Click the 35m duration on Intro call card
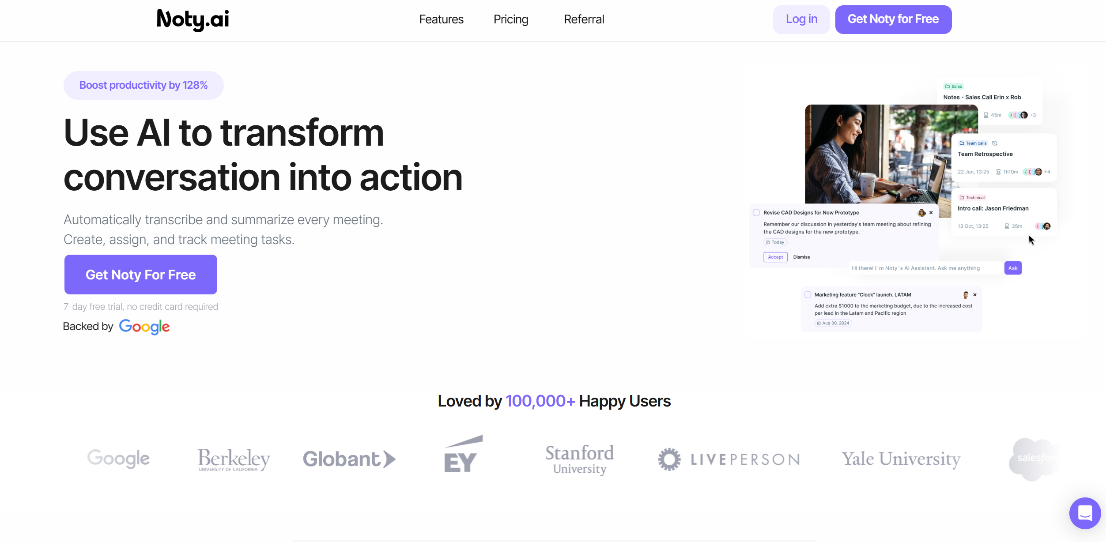Screen dimensions: 1106x542 coord(1013,226)
